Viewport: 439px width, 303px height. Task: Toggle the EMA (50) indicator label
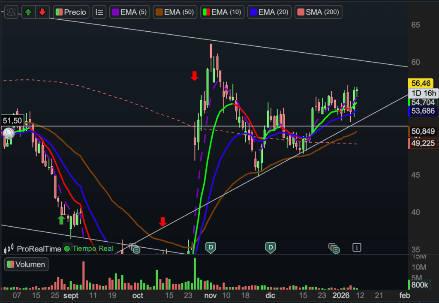175,12
